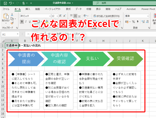Click the Copy icon
Viewport: 156px width, 118px height.
tap(12, 19)
